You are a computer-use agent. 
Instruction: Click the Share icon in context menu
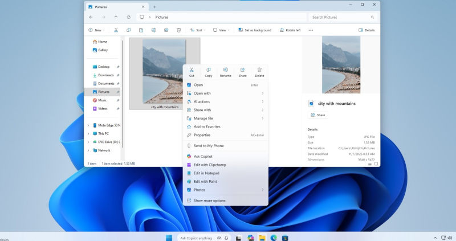tap(242, 70)
